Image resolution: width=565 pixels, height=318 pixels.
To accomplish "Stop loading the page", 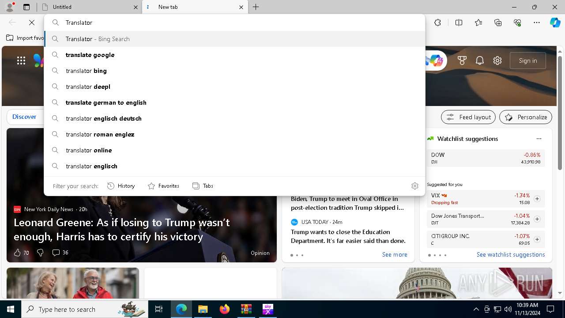I will point(32,23).
